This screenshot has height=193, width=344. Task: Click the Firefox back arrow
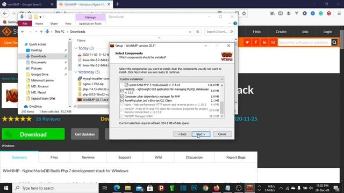[5, 13]
